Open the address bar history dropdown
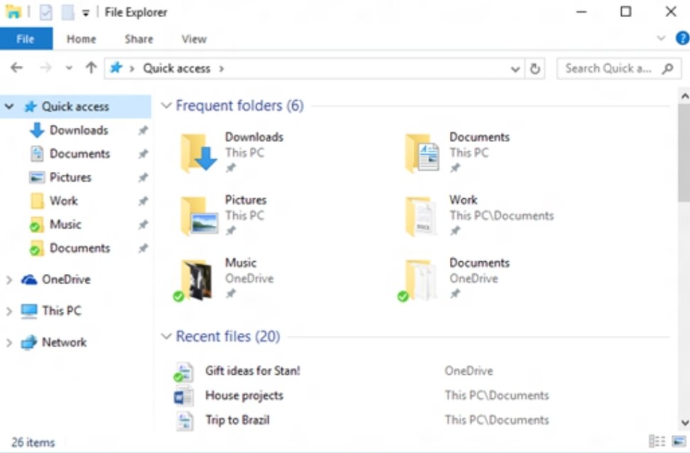Screen dimensions: 690x453 [515, 69]
